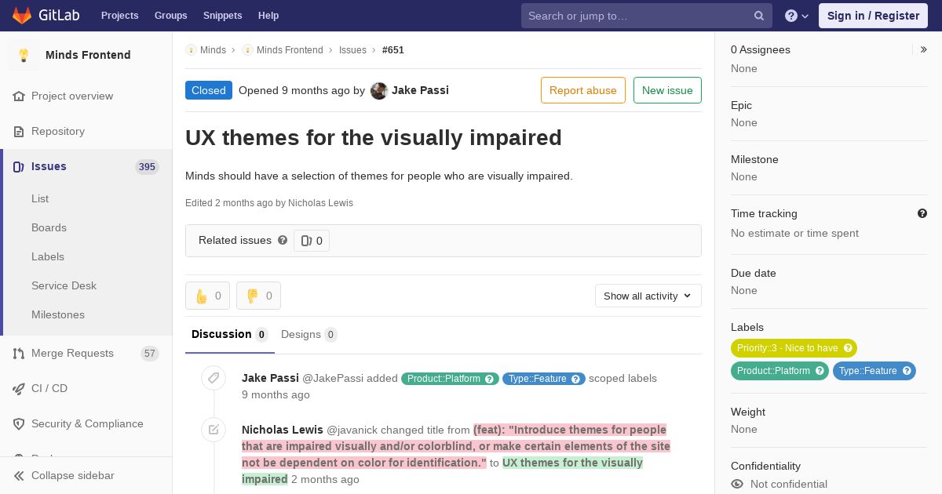Click help icon on activity Type::Feature label
This screenshot has width=942, height=494.
point(576,379)
